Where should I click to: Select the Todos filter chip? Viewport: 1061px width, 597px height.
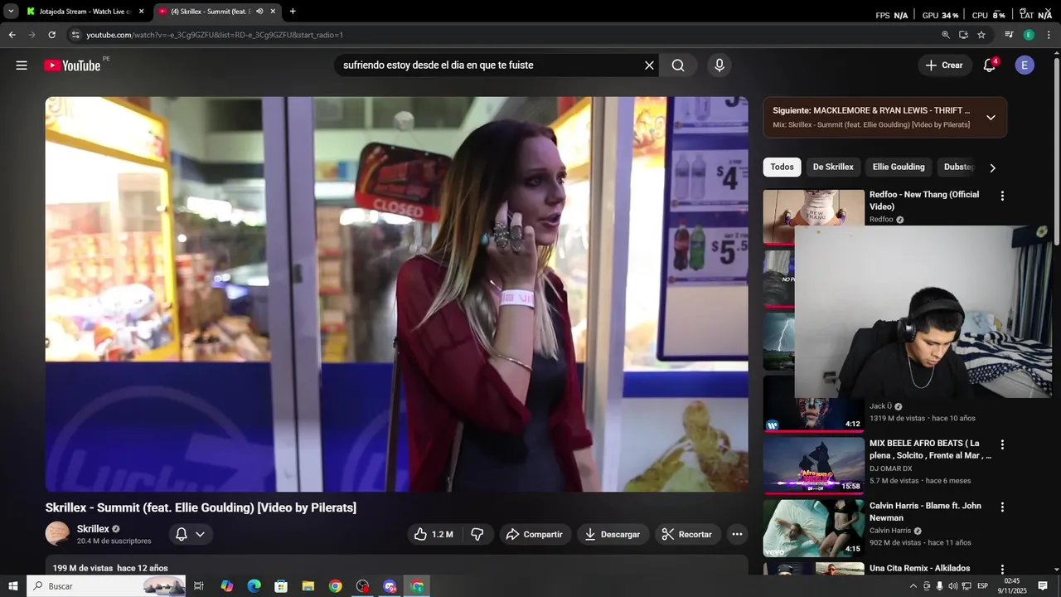click(x=782, y=167)
